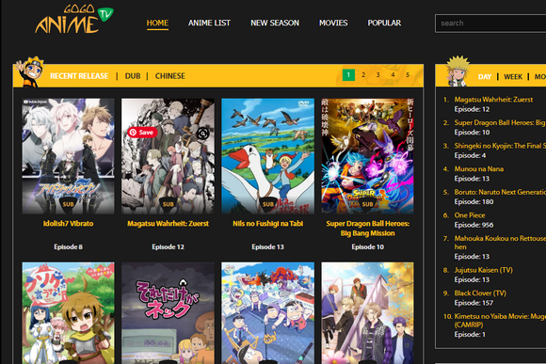This screenshot has width=546, height=364.
Task: Go to page 3 of recent releases
Action: coord(377,75)
